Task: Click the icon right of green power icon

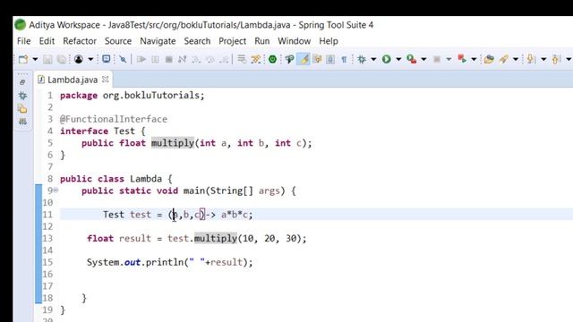Action: point(289,59)
